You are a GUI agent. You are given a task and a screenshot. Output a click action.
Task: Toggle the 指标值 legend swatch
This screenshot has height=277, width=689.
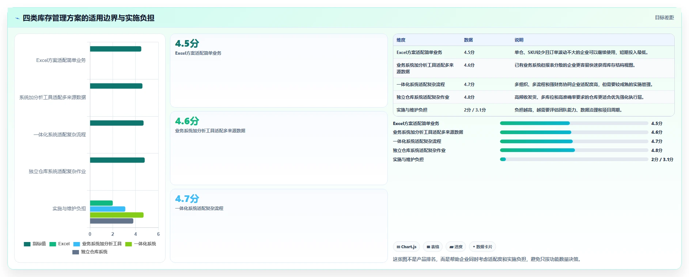[x=27, y=244]
